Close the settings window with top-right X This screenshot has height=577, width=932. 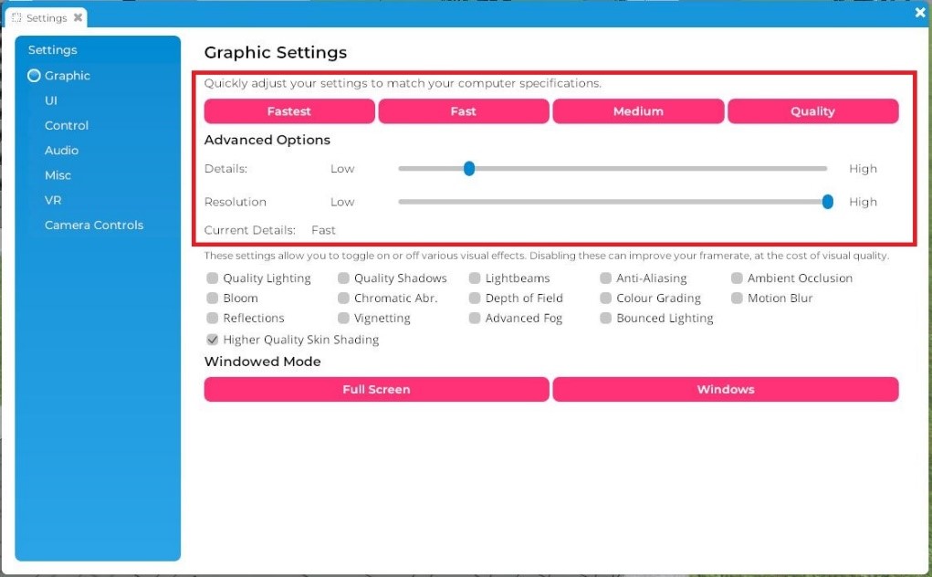[920, 13]
